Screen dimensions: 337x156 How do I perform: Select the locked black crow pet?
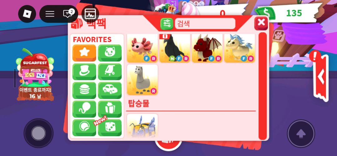(x=175, y=48)
